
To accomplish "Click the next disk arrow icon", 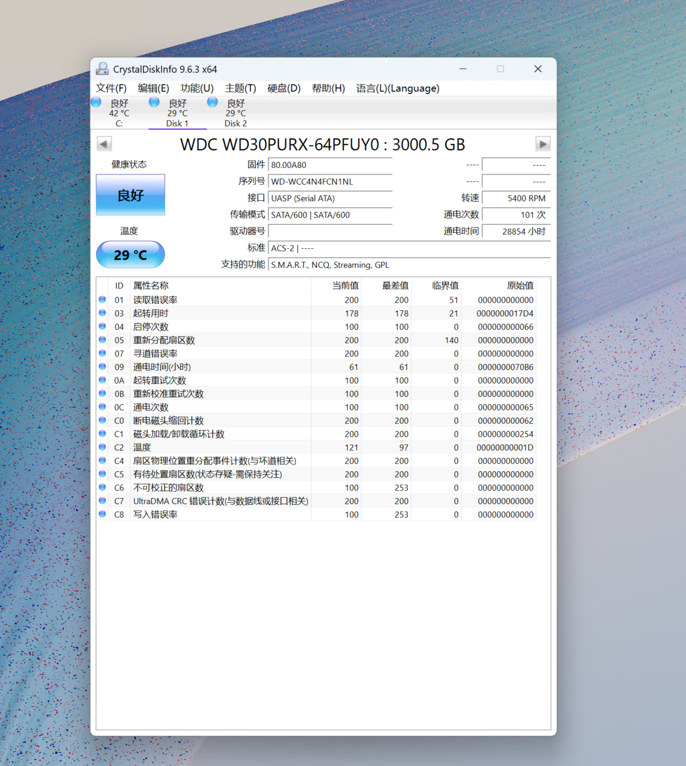I will click(542, 144).
